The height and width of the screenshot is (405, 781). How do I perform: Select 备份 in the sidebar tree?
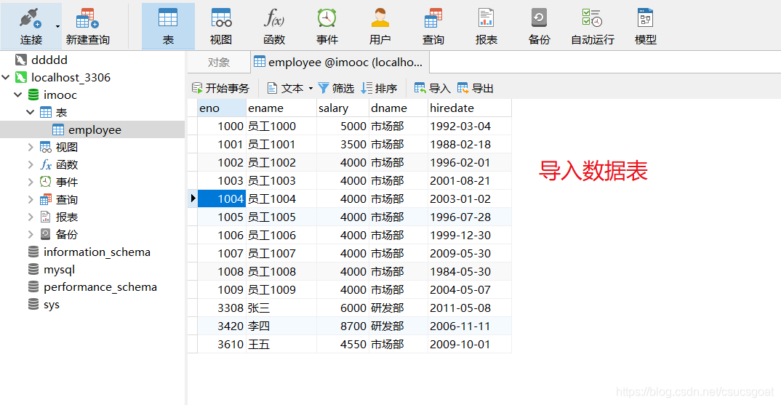pos(67,235)
